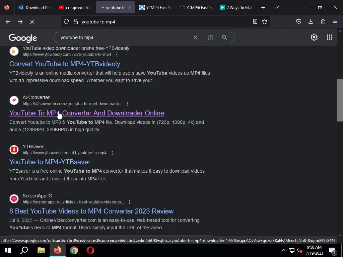Open the Google apps grid
The image size is (343, 257).
pyautogui.click(x=330, y=37)
